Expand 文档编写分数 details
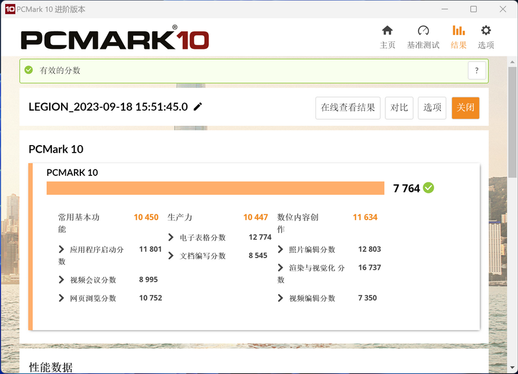 (171, 256)
